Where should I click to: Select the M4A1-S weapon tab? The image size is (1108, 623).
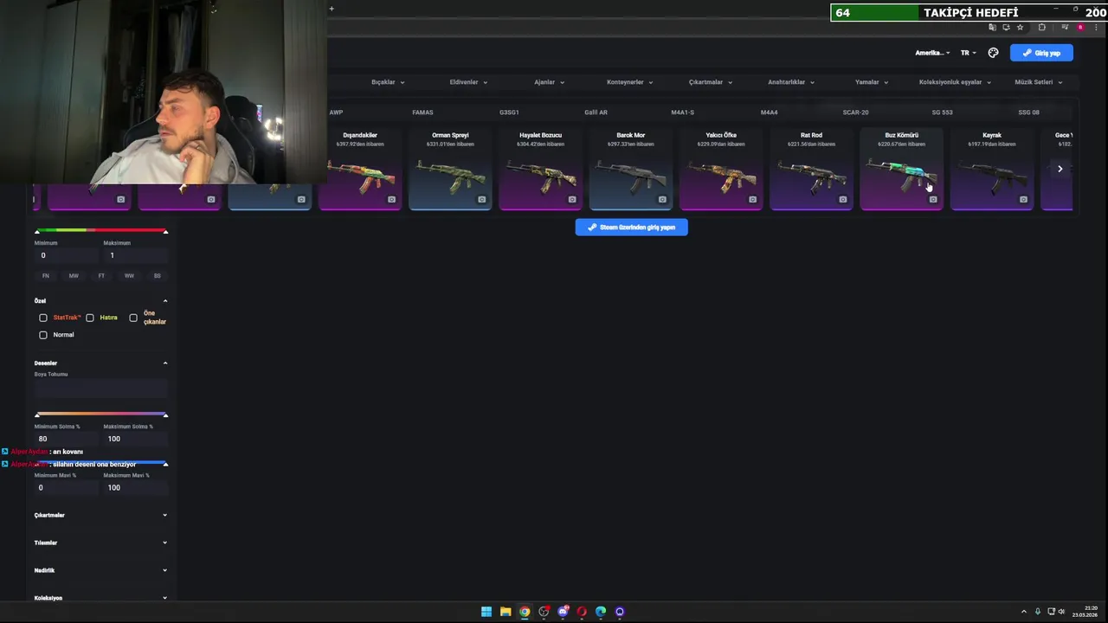tap(682, 112)
